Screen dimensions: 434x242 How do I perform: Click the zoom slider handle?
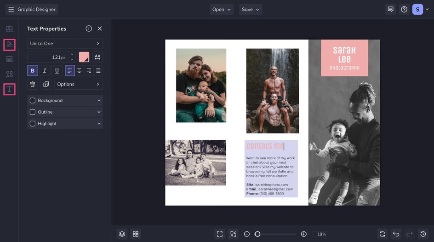257,234
